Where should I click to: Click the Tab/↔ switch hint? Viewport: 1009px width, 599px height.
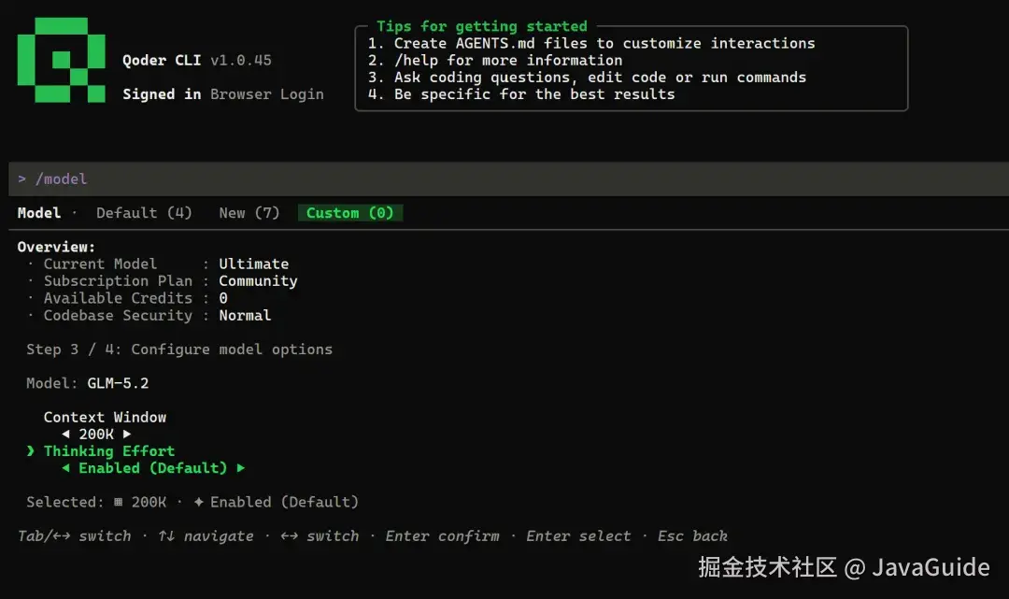74,536
